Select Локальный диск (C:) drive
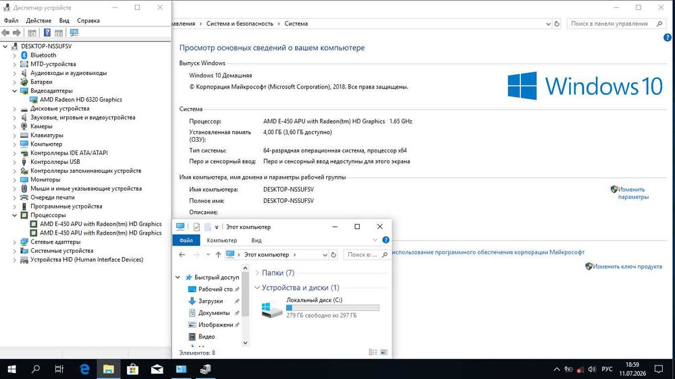Viewport: 675px width, 379px height. [321, 308]
